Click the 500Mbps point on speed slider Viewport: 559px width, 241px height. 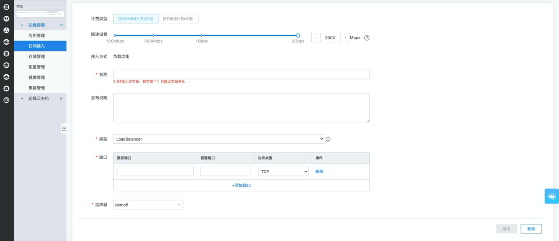click(x=153, y=36)
